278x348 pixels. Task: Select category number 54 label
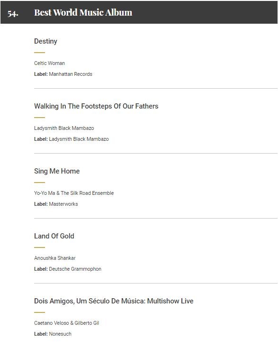coord(13,13)
